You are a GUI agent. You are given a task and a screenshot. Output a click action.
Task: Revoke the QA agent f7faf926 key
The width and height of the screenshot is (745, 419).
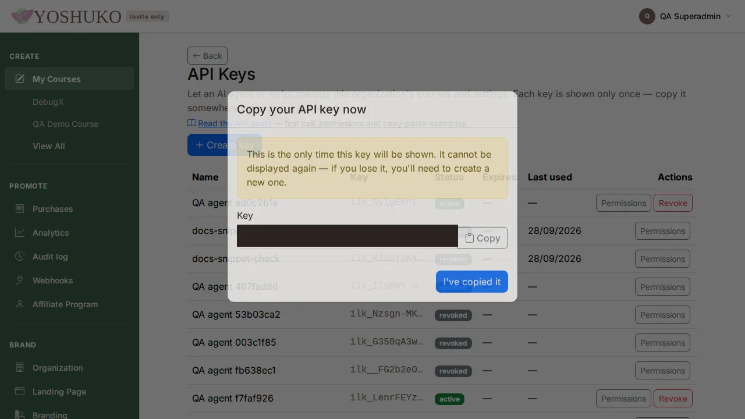click(673, 399)
